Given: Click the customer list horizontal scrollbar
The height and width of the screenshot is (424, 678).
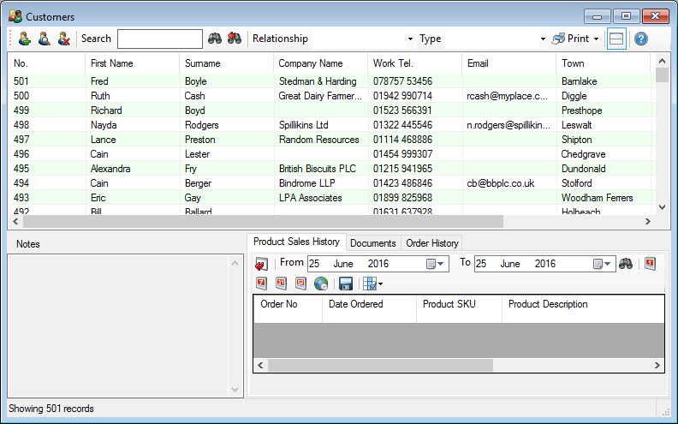Looking at the screenshot, I should click(x=257, y=221).
